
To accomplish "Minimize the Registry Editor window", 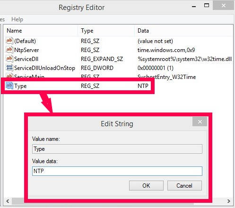I will (x=194, y=6).
